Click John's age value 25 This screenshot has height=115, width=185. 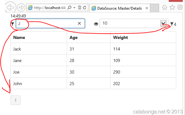pyautogui.click(x=72, y=84)
